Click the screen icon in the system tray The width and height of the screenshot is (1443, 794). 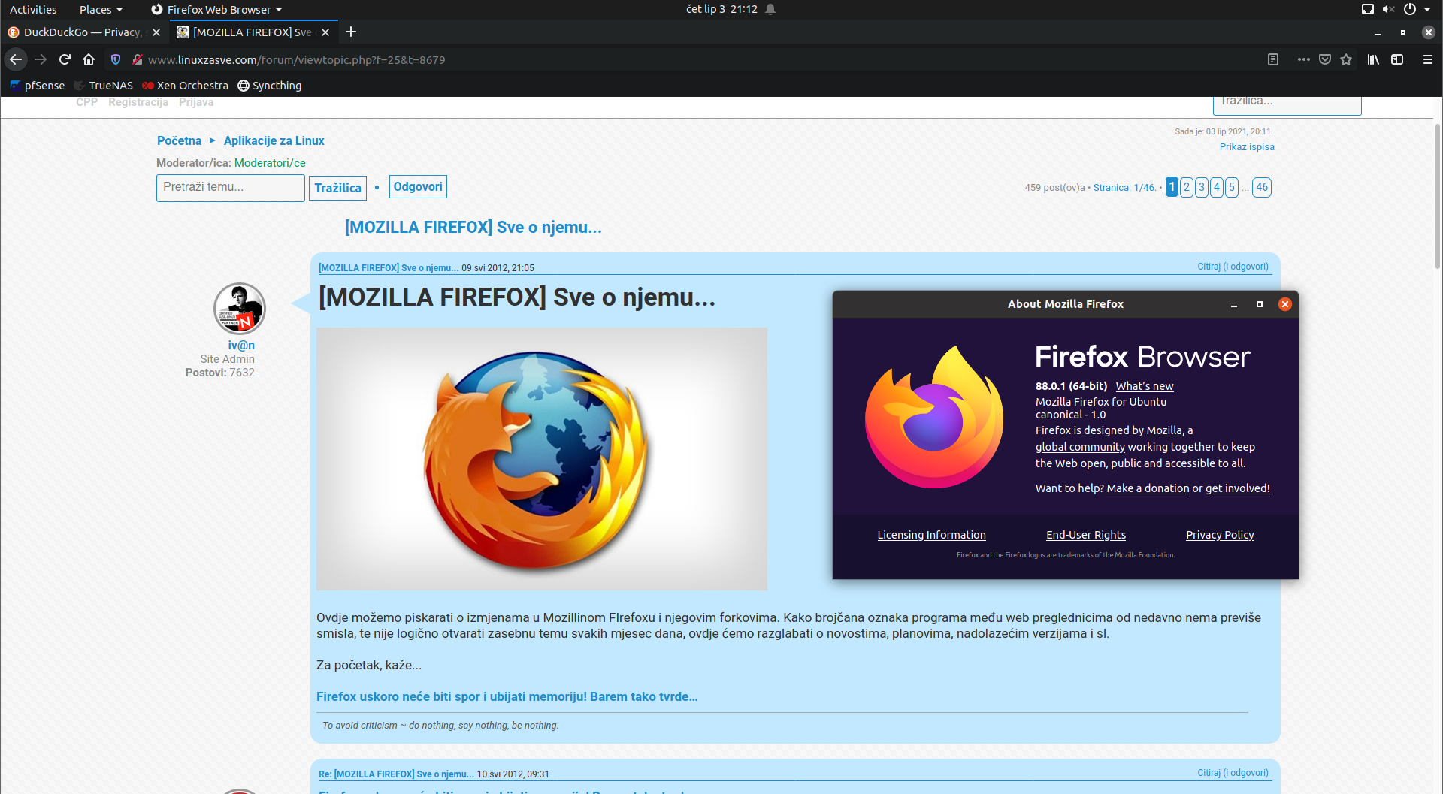tap(1368, 9)
